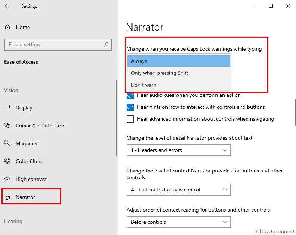Open the Before controls dropdown

coord(178,222)
